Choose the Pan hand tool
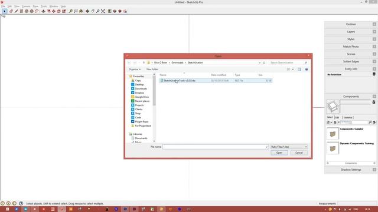The image size is (378, 212). click(93, 11)
